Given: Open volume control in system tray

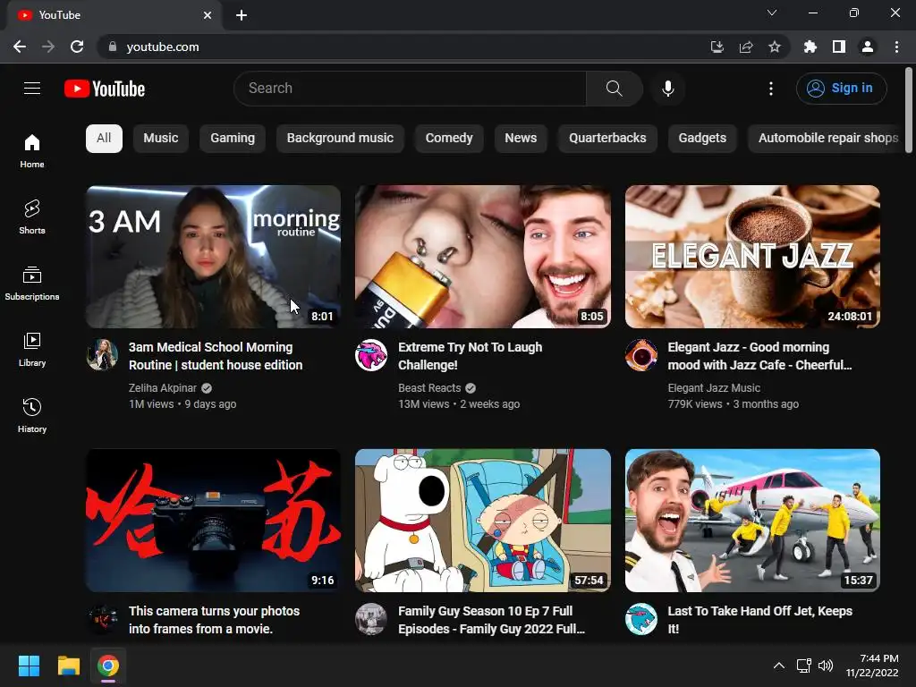Looking at the screenshot, I should pyautogui.click(x=826, y=666).
